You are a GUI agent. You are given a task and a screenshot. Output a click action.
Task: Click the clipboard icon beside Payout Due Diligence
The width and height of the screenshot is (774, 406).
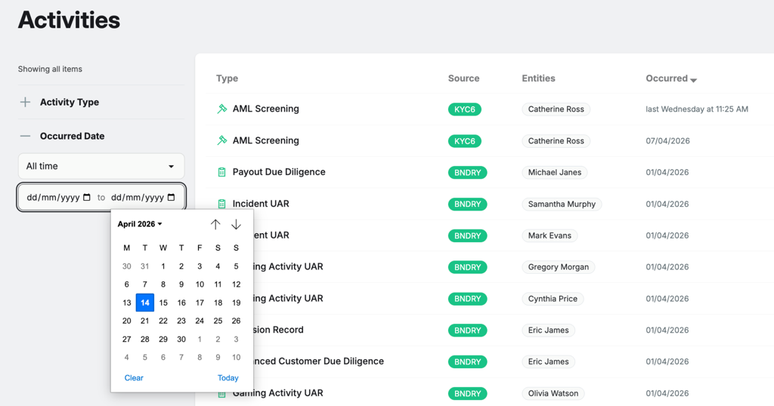(221, 172)
